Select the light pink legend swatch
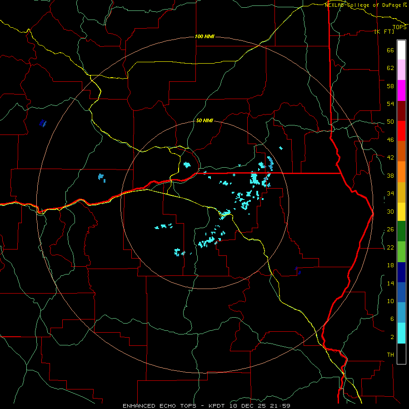 click(401, 70)
